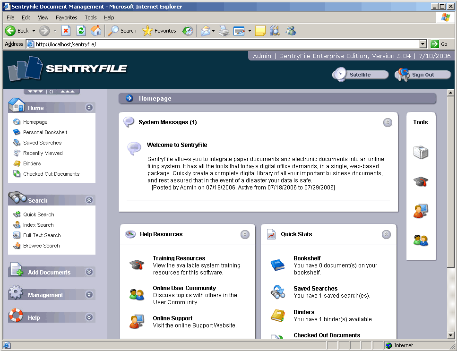Screen dimensions: 457x351
Task: Open the print/scan tool in the Tools panel
Action: coord(421,152)
